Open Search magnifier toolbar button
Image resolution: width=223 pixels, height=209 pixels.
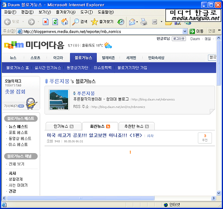pos(80,22)
